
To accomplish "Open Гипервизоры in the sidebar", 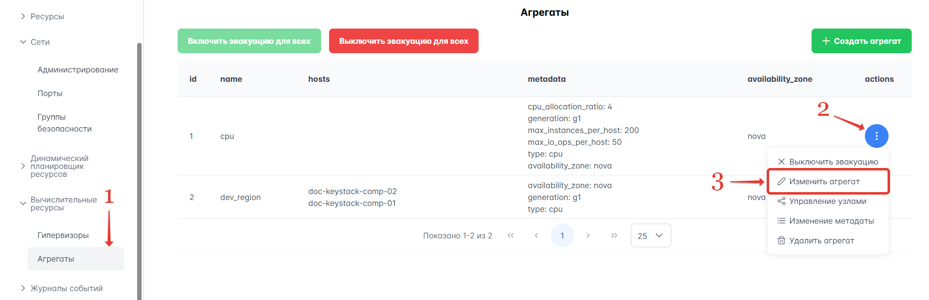I will [x=63, y=235].
